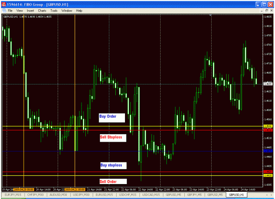Click the chart shift triangle marker at chart top
Screen dimensions: 275x199
[210, 15]
